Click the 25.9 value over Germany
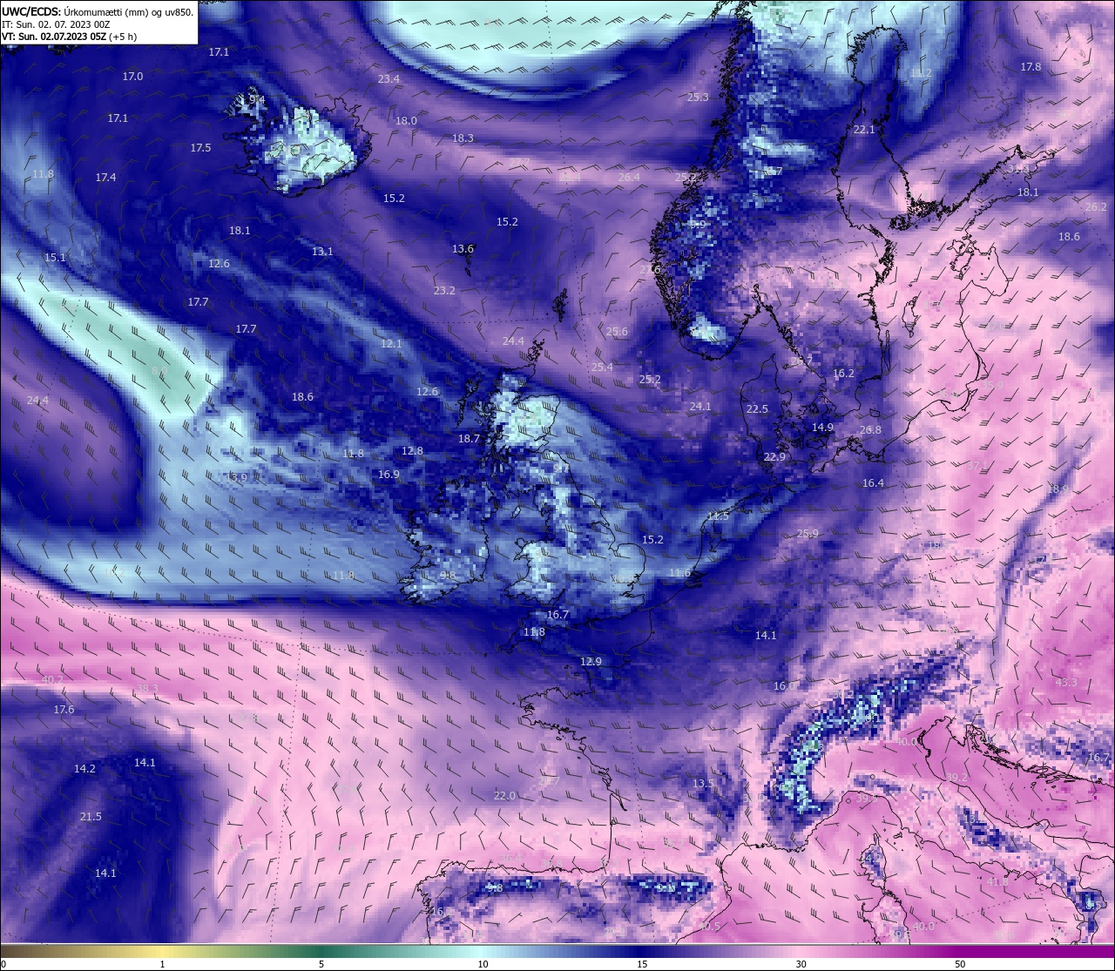 pyautogui.click(x=808, y=534)
